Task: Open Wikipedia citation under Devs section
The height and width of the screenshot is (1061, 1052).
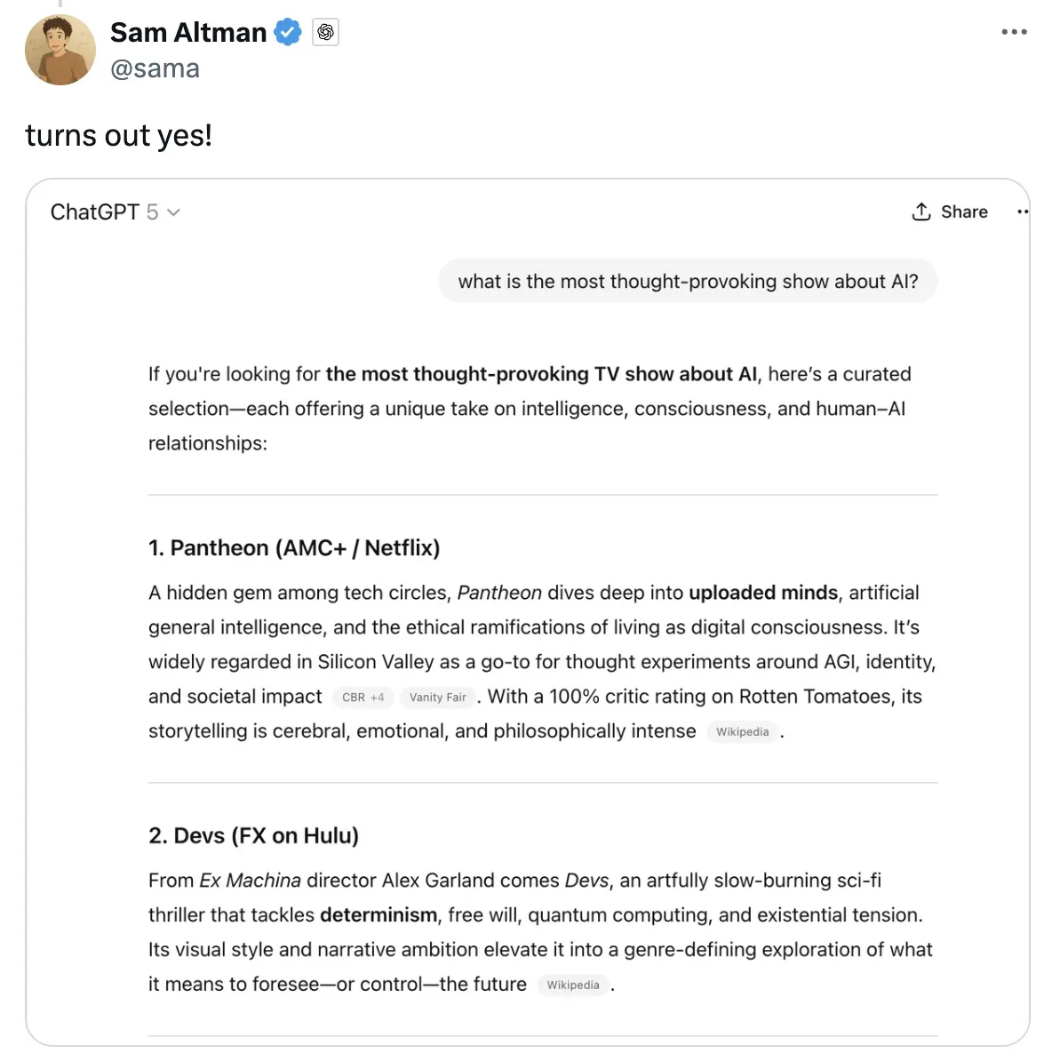Action: point(573,985)
